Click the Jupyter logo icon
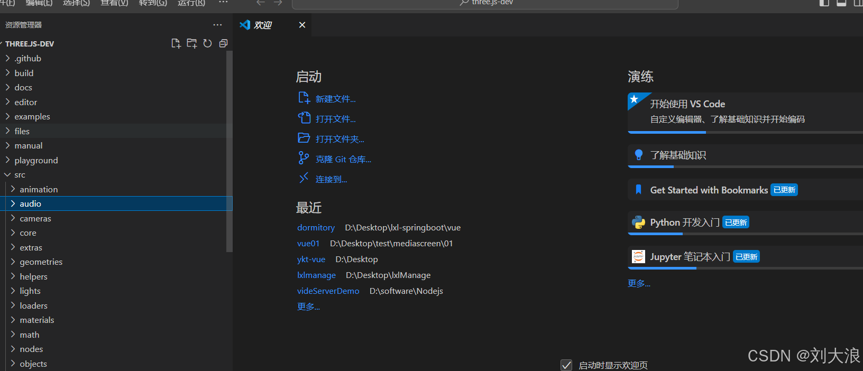The height and width of the screenshot is (371, 863). pos(639,257)
